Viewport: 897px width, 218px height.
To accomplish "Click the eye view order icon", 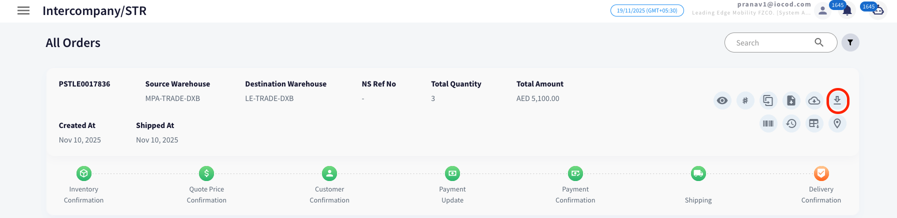I will (x=722, y=100).
